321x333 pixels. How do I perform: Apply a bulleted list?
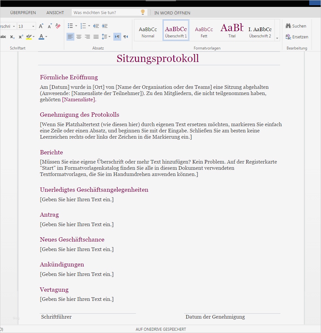69,26
